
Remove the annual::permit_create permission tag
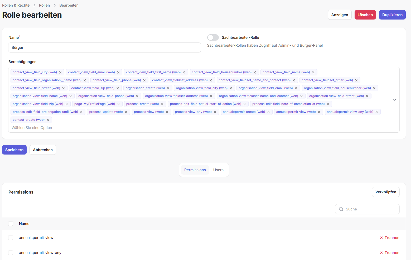pyautogui.click(x=268, y=112)
